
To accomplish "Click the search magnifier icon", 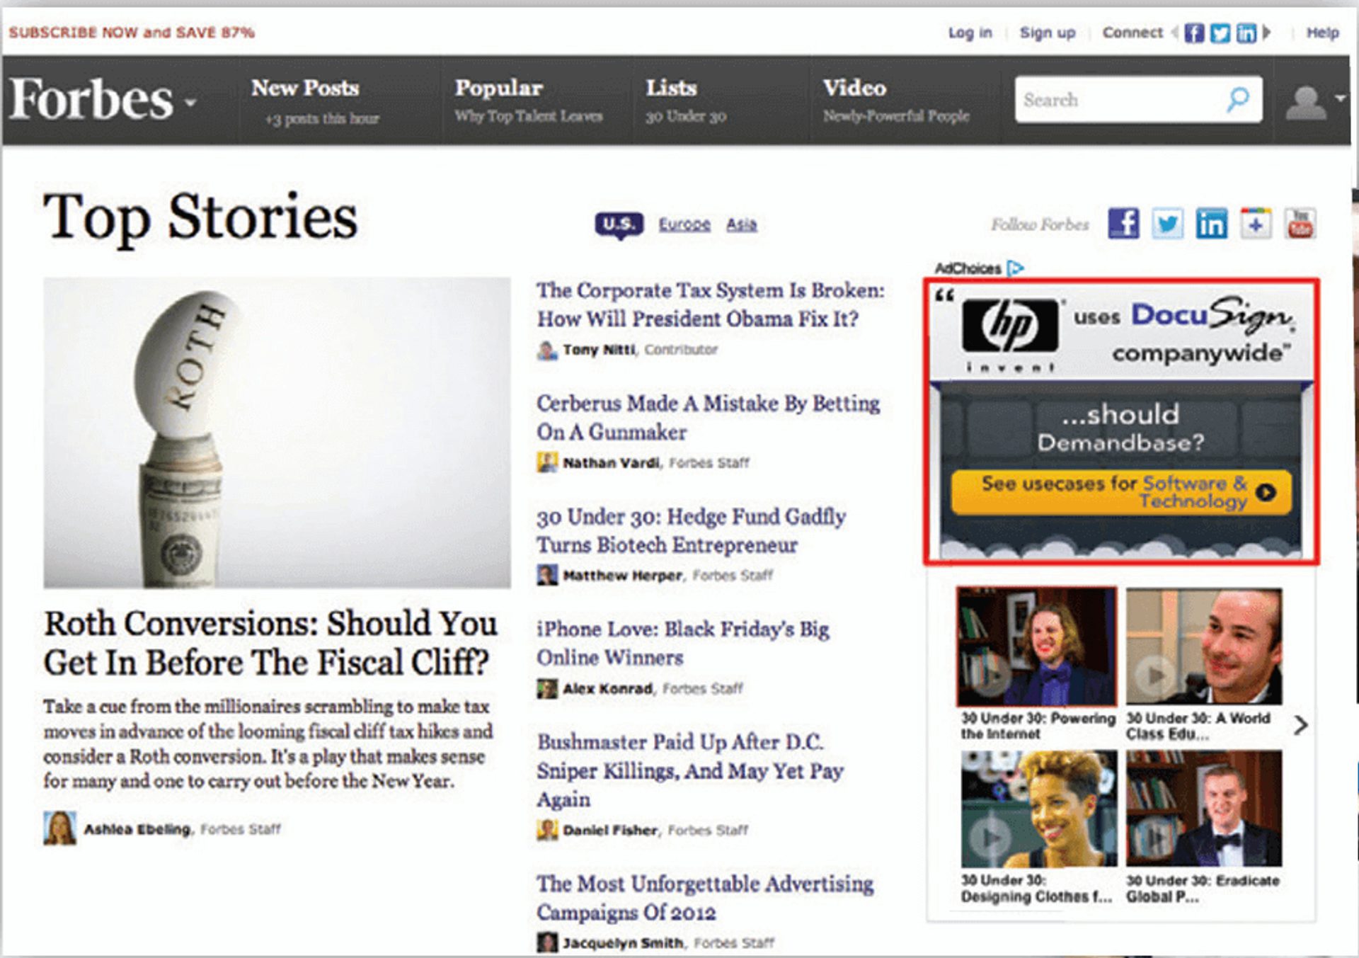I will (1238, 99).
